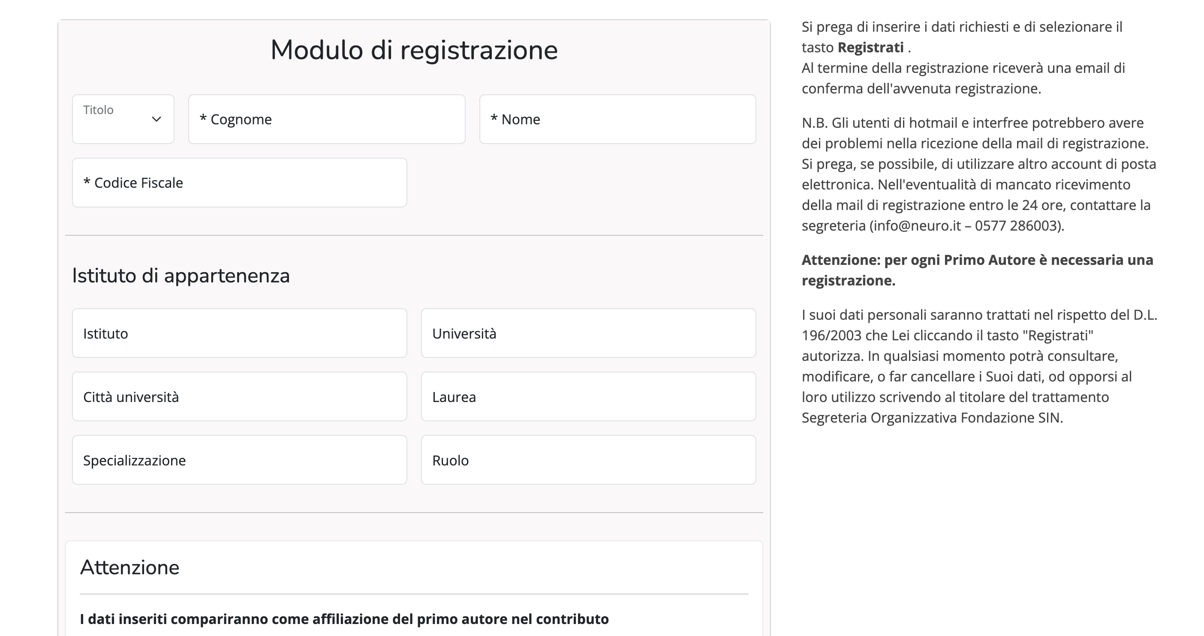Select the Laurea text field
Screen dimensions: 1204x636
588,397
